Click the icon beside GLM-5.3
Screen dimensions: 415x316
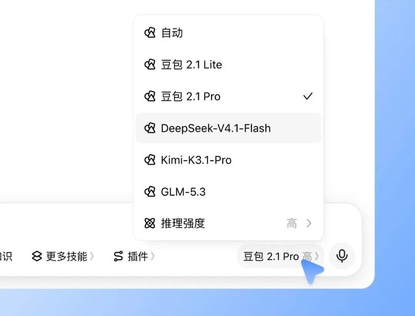click(150, 192)
